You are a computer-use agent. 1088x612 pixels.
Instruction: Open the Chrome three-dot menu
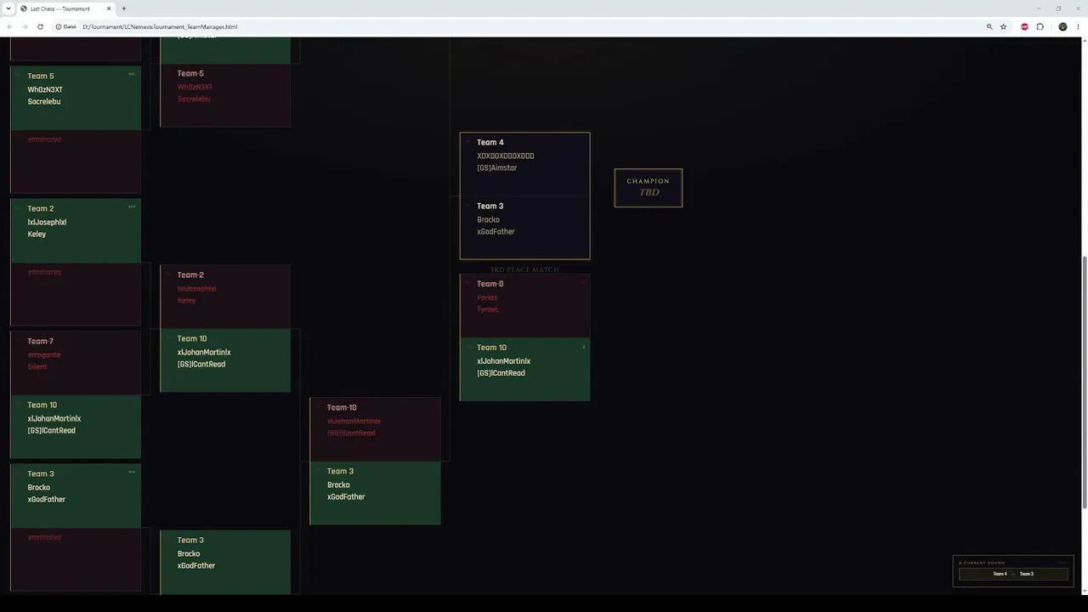click(x=1078, y=26)
